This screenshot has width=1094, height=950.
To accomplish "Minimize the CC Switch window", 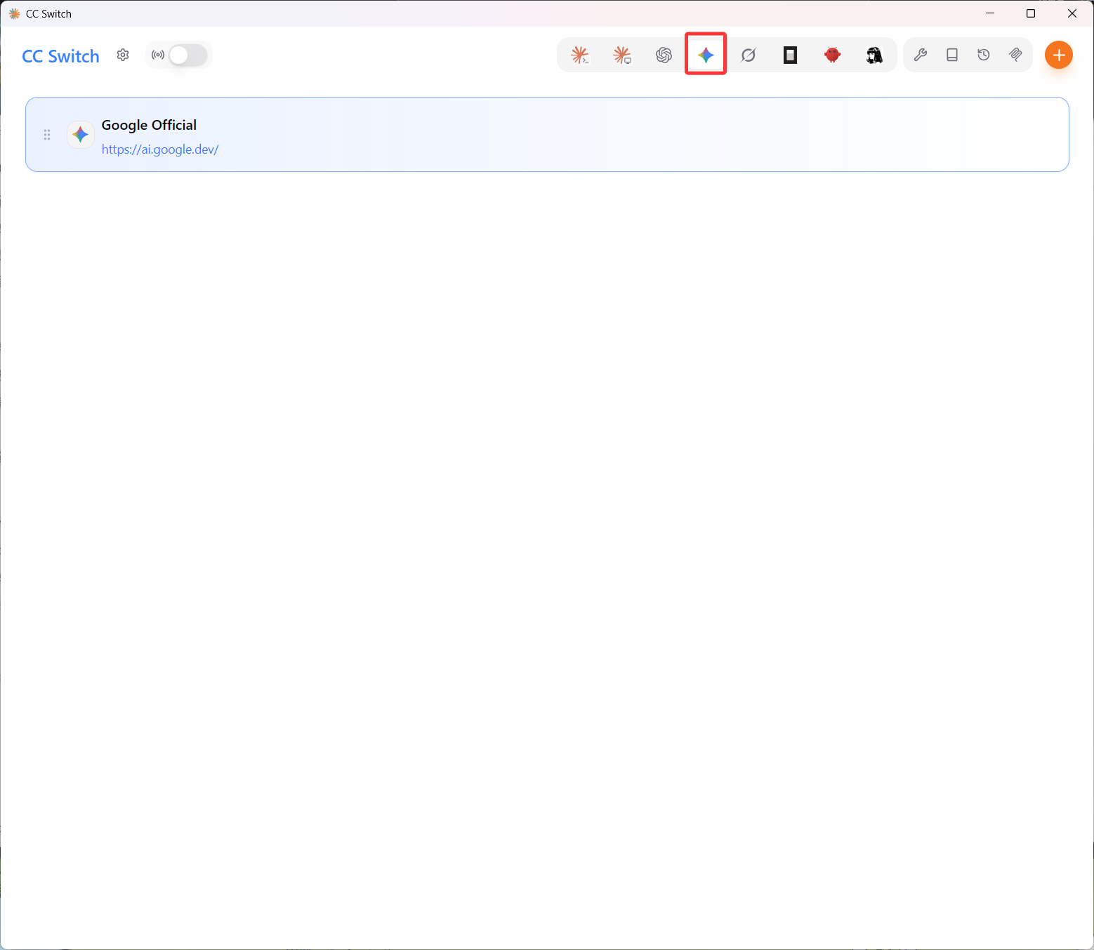I will click(990, 13).
